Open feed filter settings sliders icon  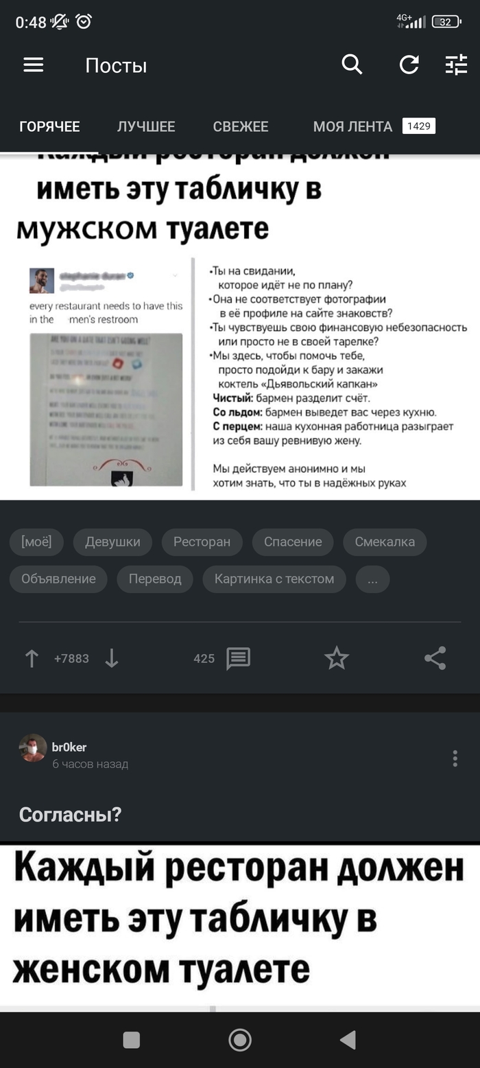click(456, 65)
